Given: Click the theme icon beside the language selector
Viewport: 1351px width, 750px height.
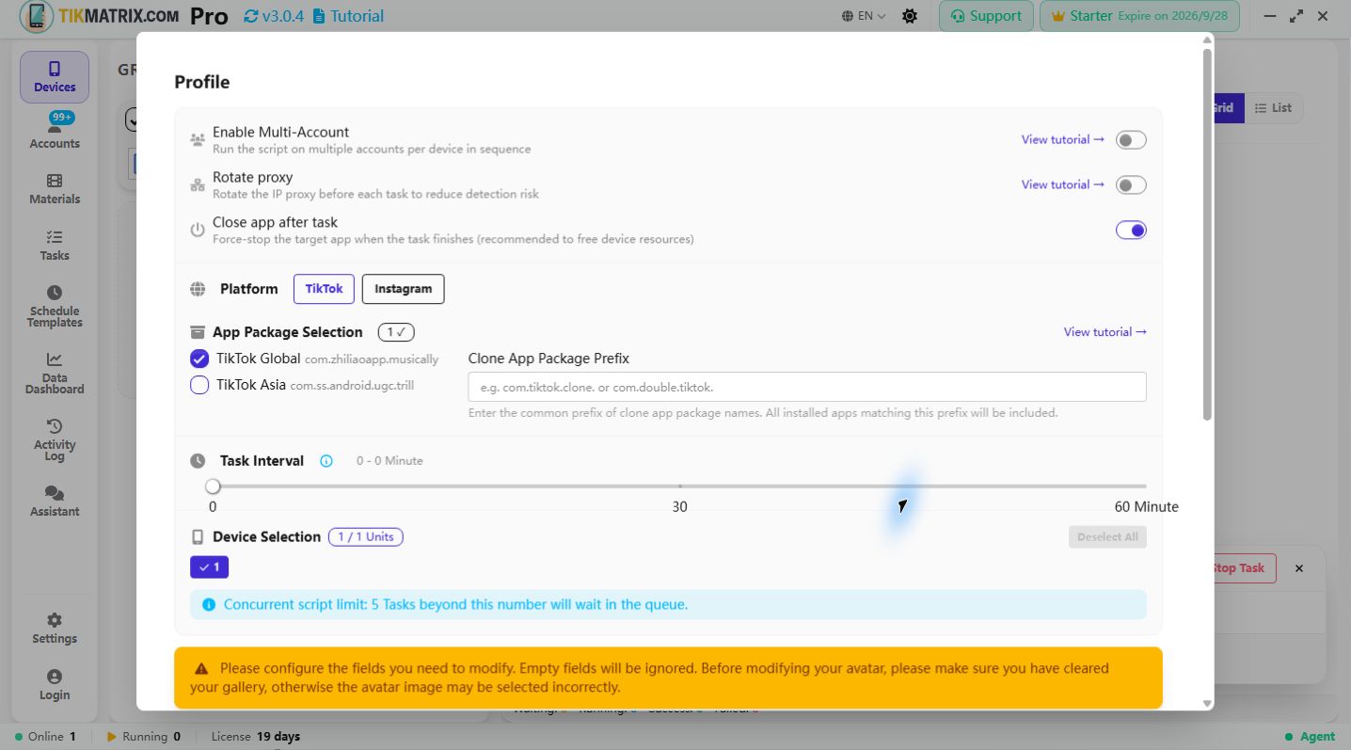Looking at the screenshot, I should [x=910, y=16].
